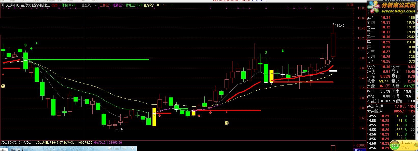Click the 买一 10.29 order row
418x151 pixels.
tap(391, 42)
